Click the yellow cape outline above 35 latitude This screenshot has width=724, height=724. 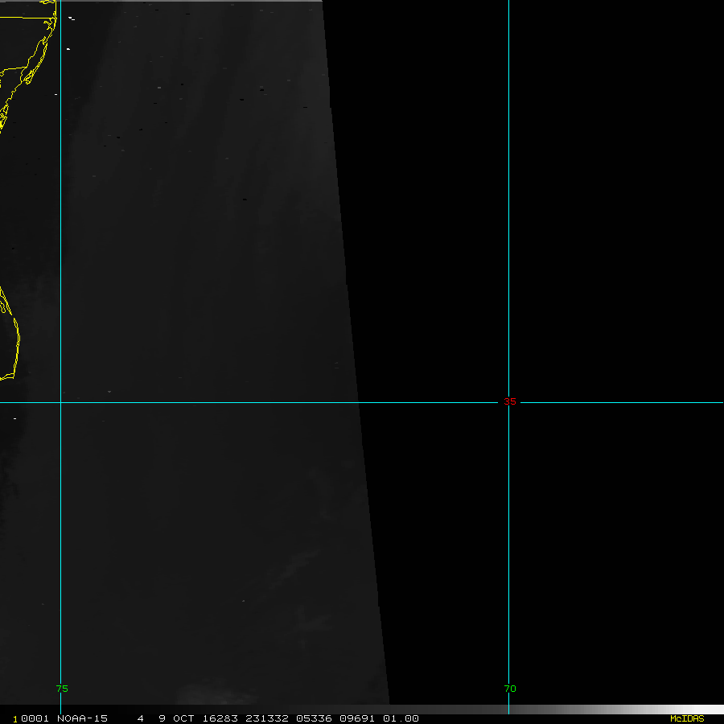pos(15,346)
